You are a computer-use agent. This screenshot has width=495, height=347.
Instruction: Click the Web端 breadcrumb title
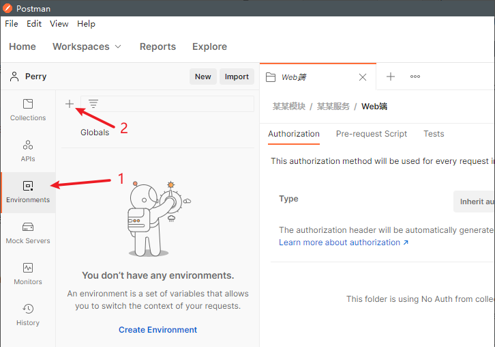coord(374,107)
